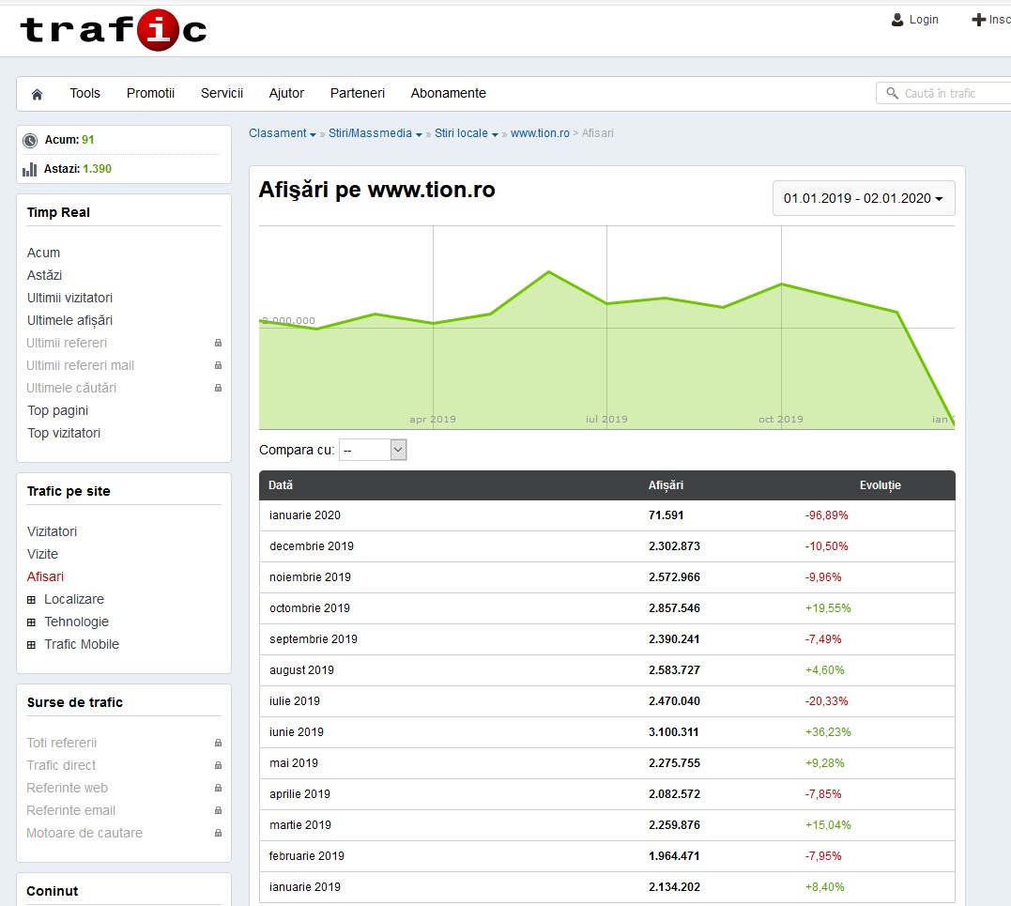
Task: Go to Top pagini in Timp Real
Action: point(57,410)
